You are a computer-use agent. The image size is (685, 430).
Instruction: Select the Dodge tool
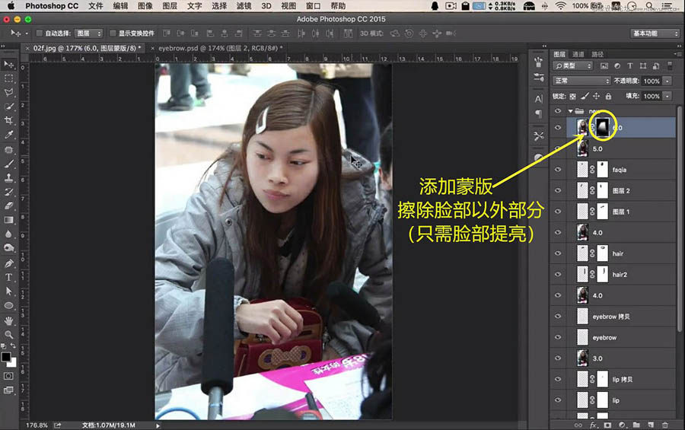pos(8,248)
